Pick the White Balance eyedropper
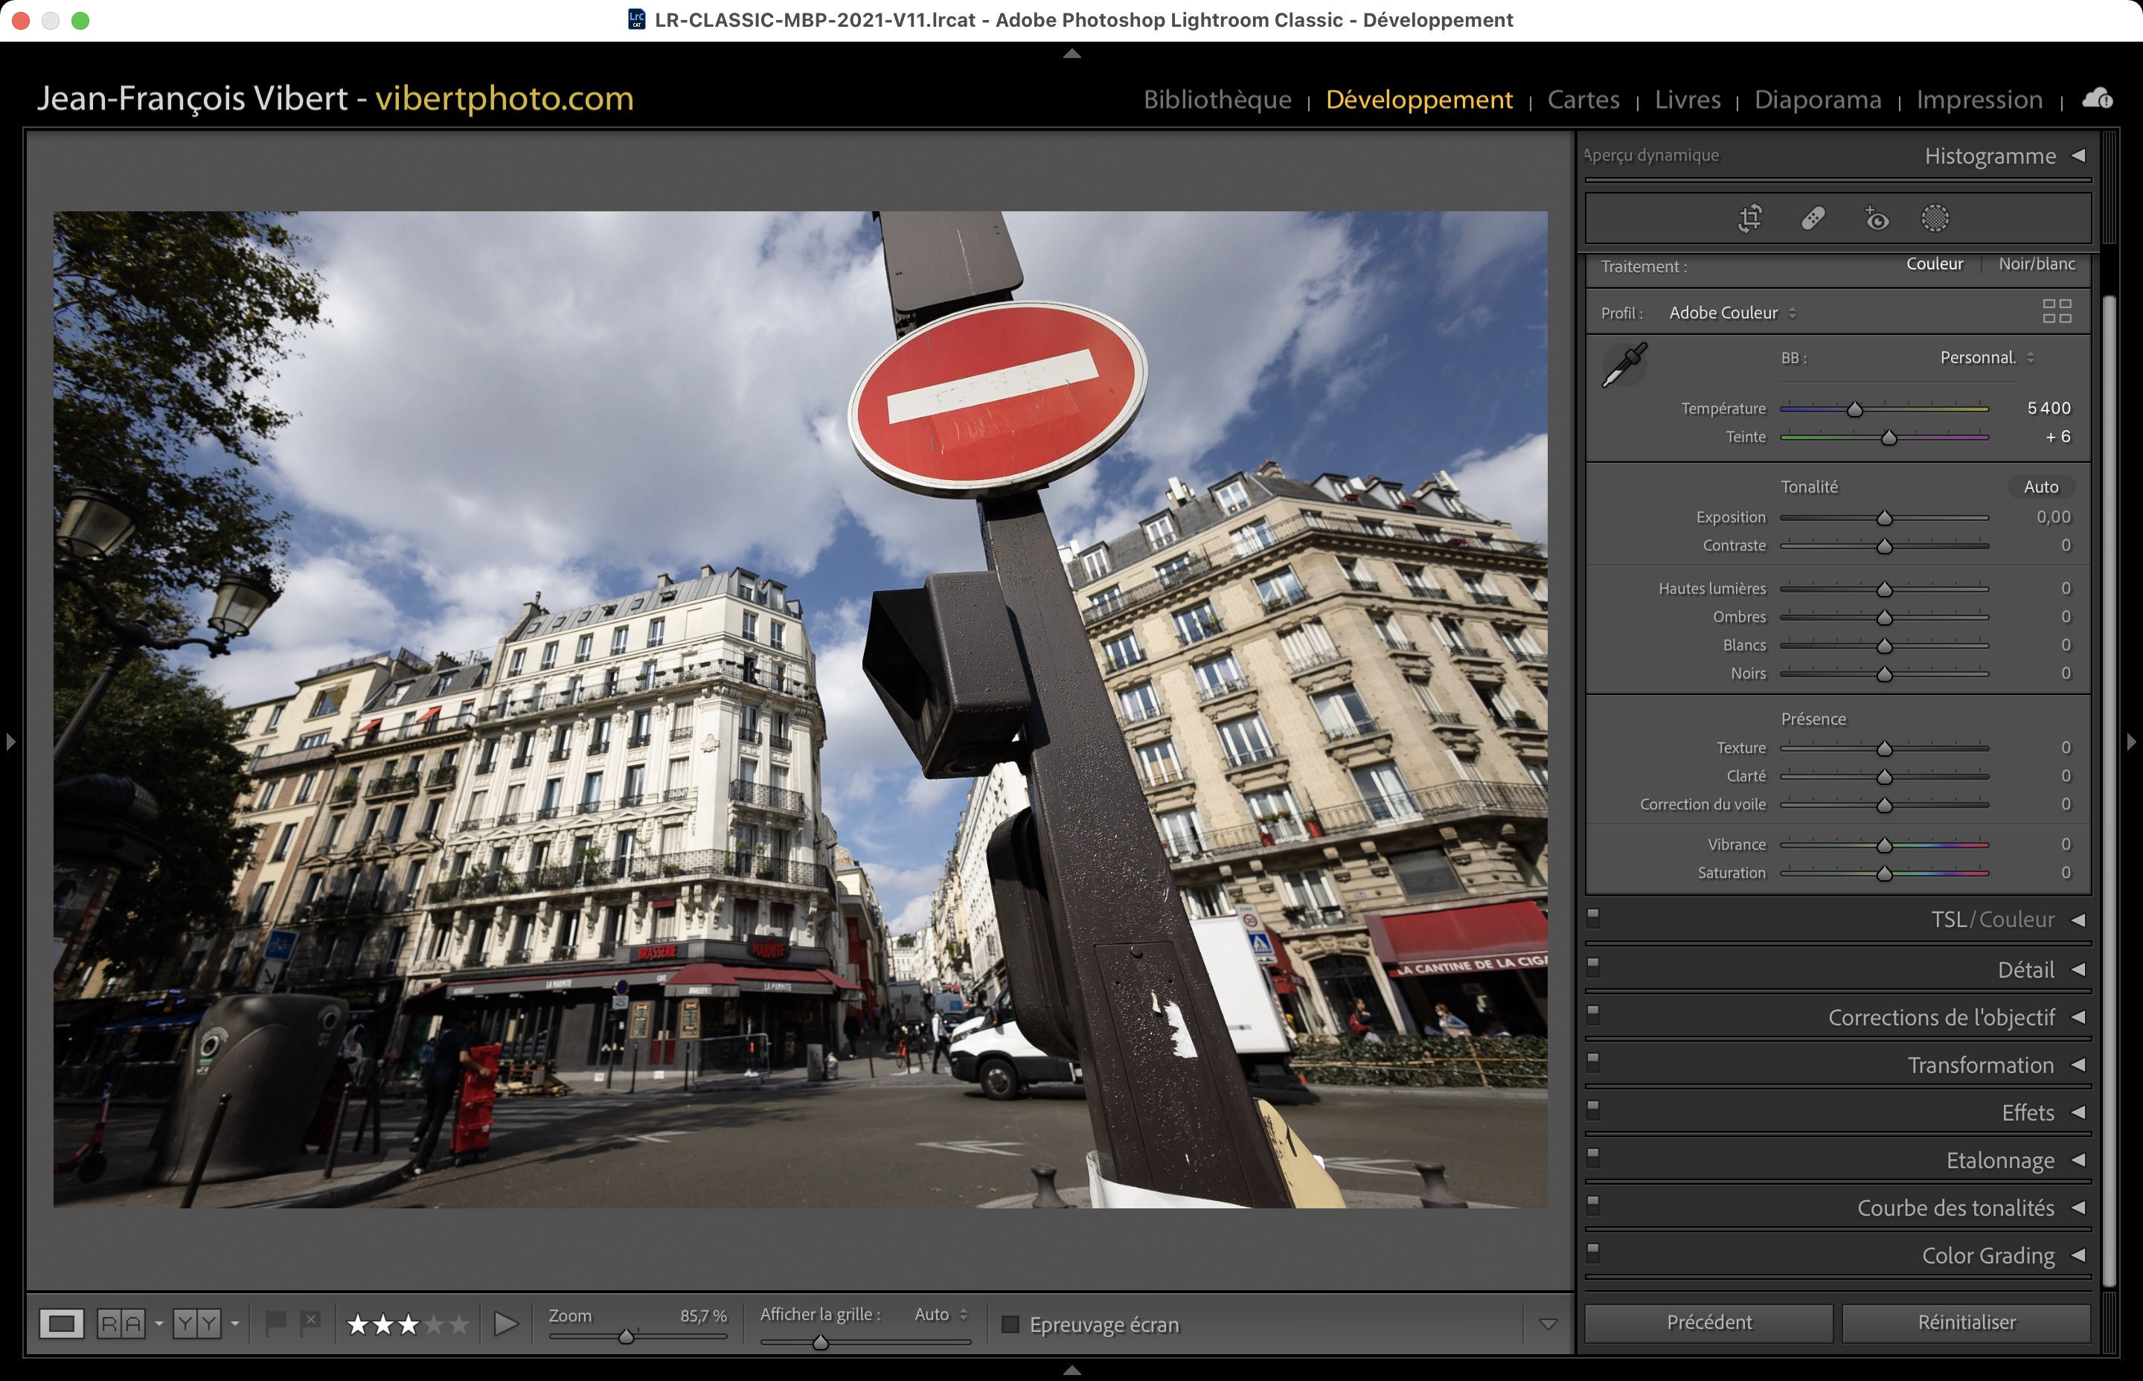 1624,364
